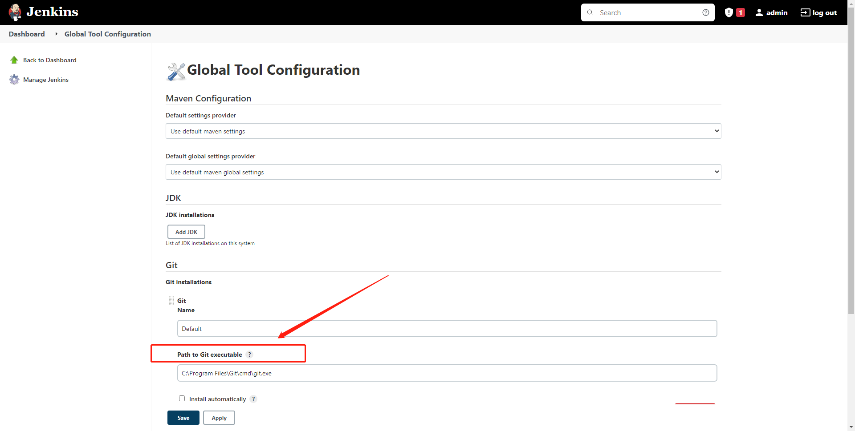
Task: Go to Dashboard in the breadcrumb
Action: point(27,34)
